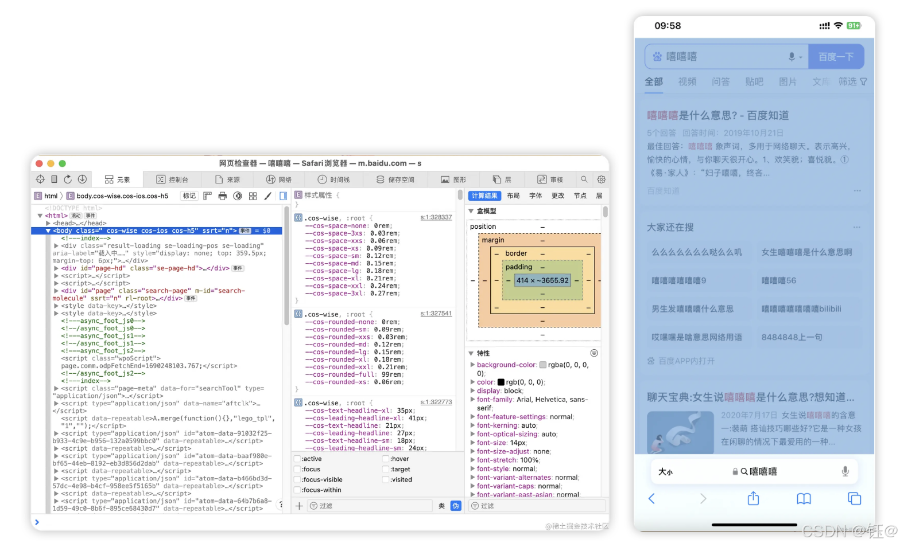
Task: Tap the 筛选 filter funnel icon
Action: (863, 82)
